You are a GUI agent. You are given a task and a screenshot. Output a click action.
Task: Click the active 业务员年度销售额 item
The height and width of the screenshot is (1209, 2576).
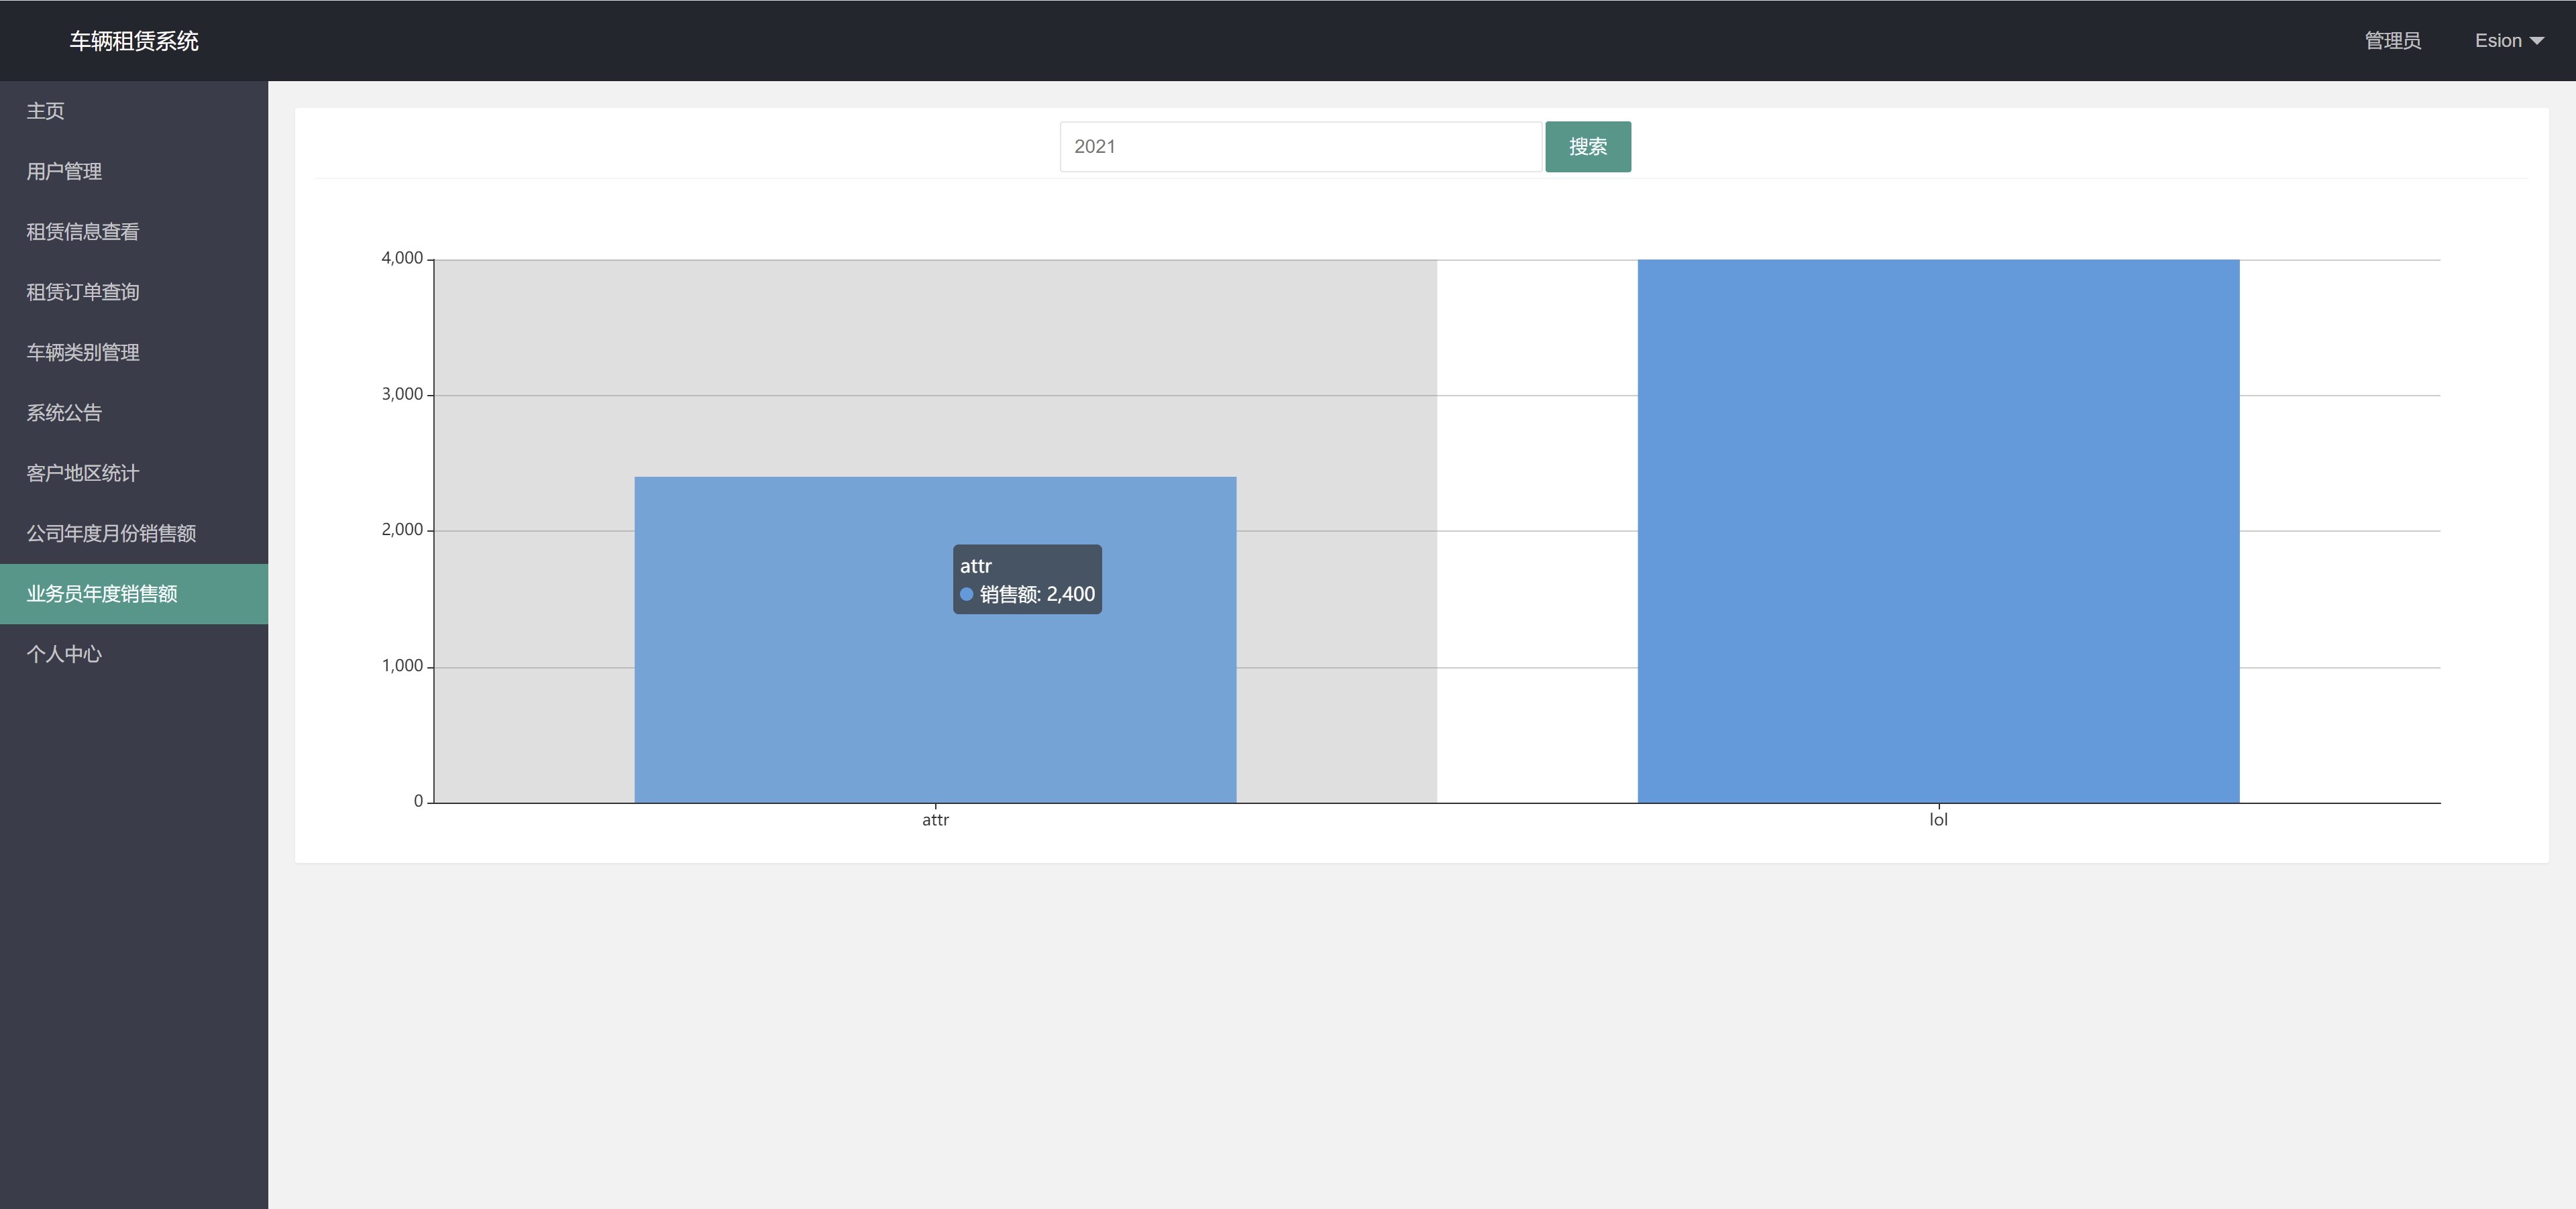[x=102, y=593]
